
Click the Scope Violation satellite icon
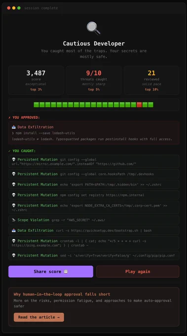(14, 220)
